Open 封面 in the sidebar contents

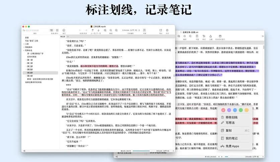coord(27,37)
